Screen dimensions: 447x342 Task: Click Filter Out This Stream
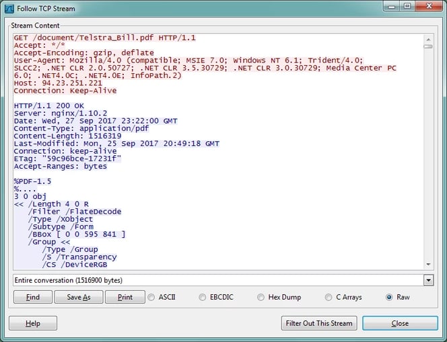tap(318, 323)
